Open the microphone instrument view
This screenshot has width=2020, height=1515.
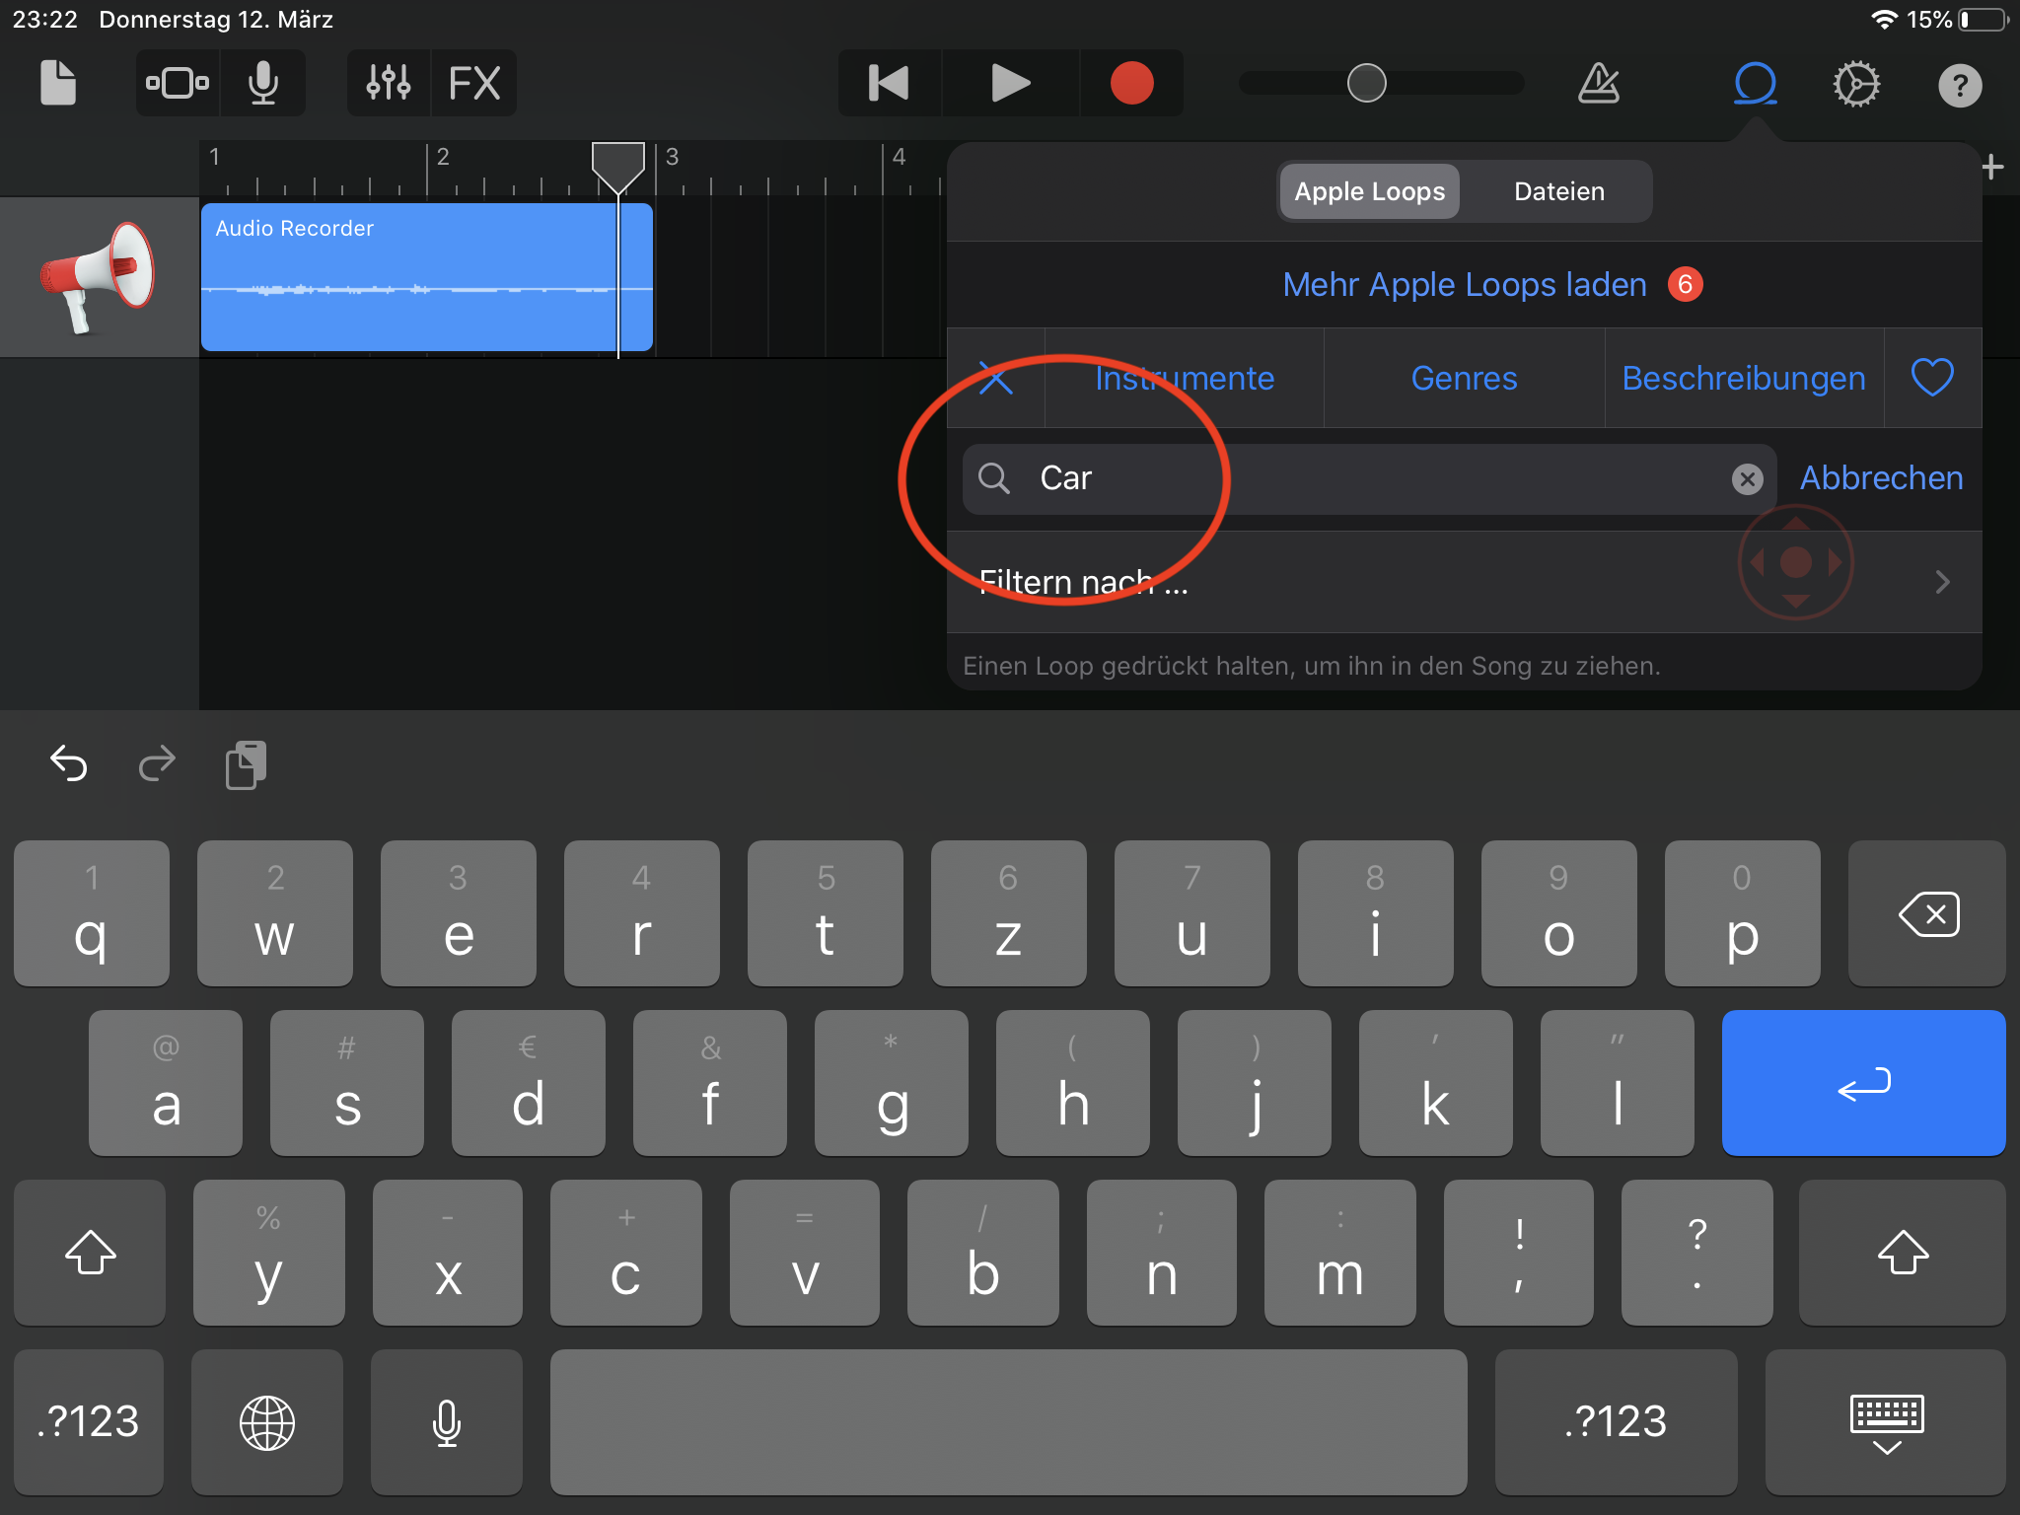tap(263, 83)
